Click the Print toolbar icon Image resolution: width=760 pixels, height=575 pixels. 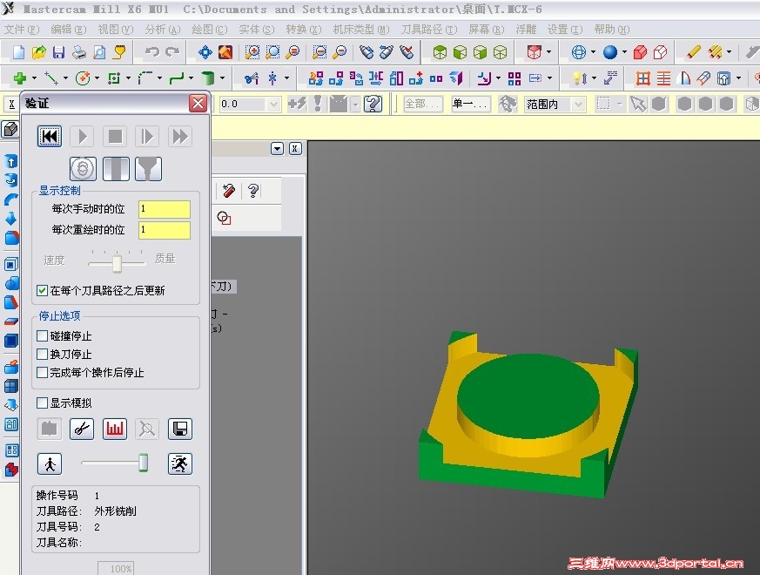point(79,52)
